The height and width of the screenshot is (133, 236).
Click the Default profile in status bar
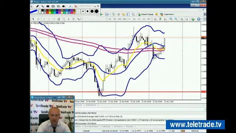86,131
